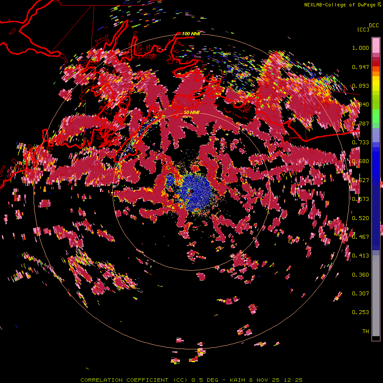The width and height of the screenshot is (383, 383).
Task: Click the 100 NMI range ring label
Action: (191, 34)
